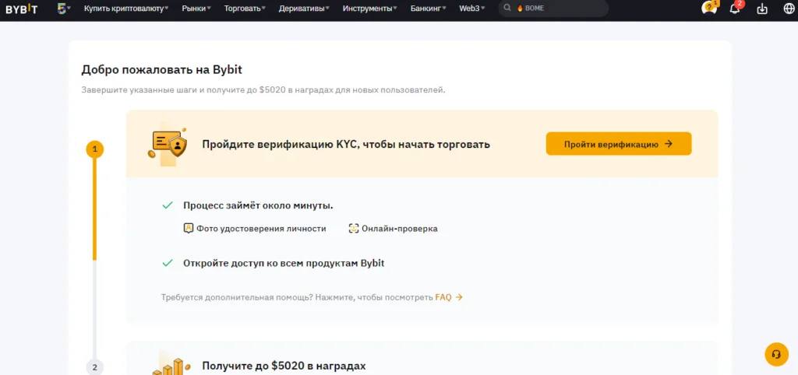Click the Фото удостоверения личности label
Image resolution: width=798 pixels, height=375 pixels.
pyautogui.click(x=261, y=229)
